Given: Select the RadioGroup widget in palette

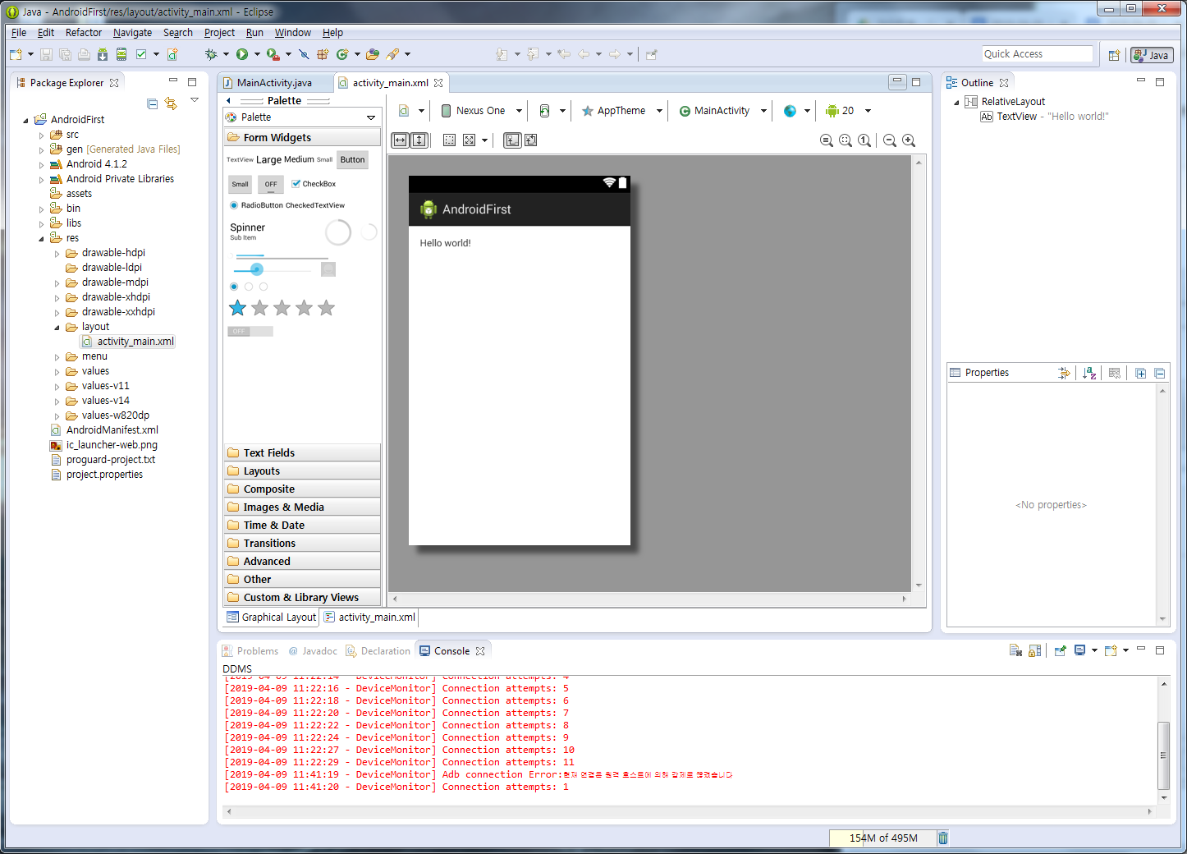Looking at the screenshot, I should pyautogui.click(x=249, y=287).
